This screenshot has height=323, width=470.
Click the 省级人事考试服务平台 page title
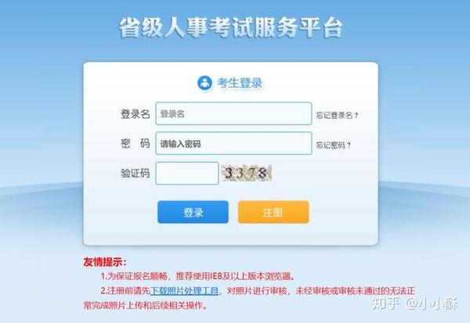(x=230, y=28)
